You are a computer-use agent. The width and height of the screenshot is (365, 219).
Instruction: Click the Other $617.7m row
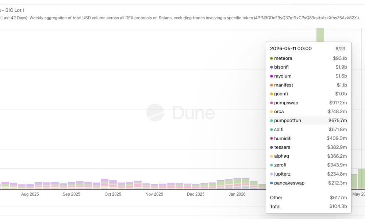pyautogui.click(x=308, y=197)
